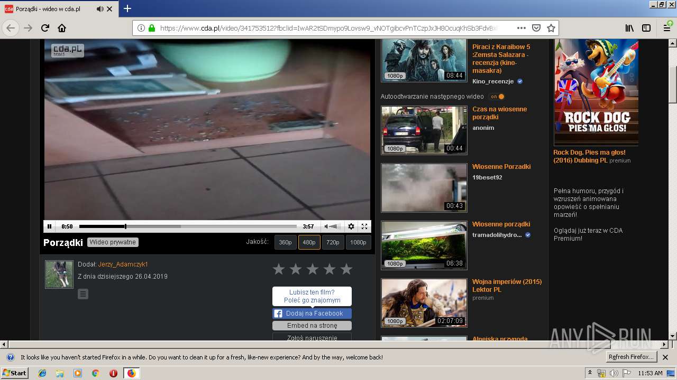Dismiss the Firefox refresh notification
677x380 pixels.
665,357
